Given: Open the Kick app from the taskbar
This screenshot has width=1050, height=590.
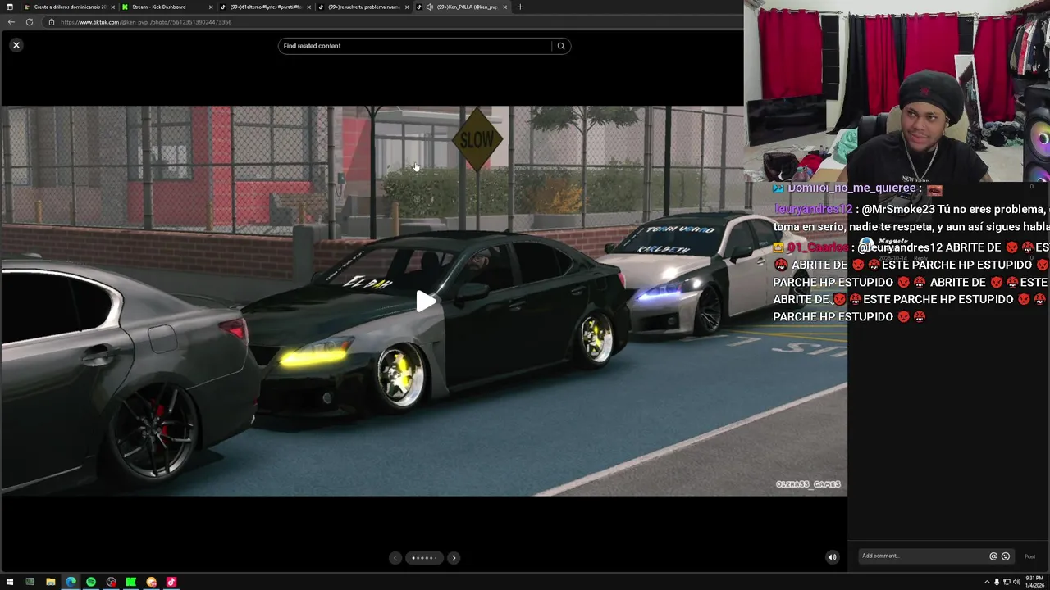Looking at the screenshot, I should [131, 582].
